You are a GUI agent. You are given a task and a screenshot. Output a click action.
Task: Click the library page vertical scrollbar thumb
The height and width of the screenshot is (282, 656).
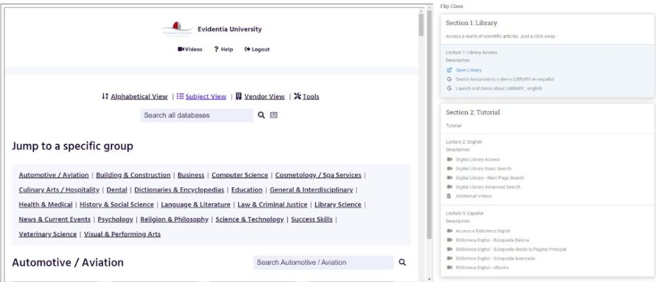pos(421,24)
